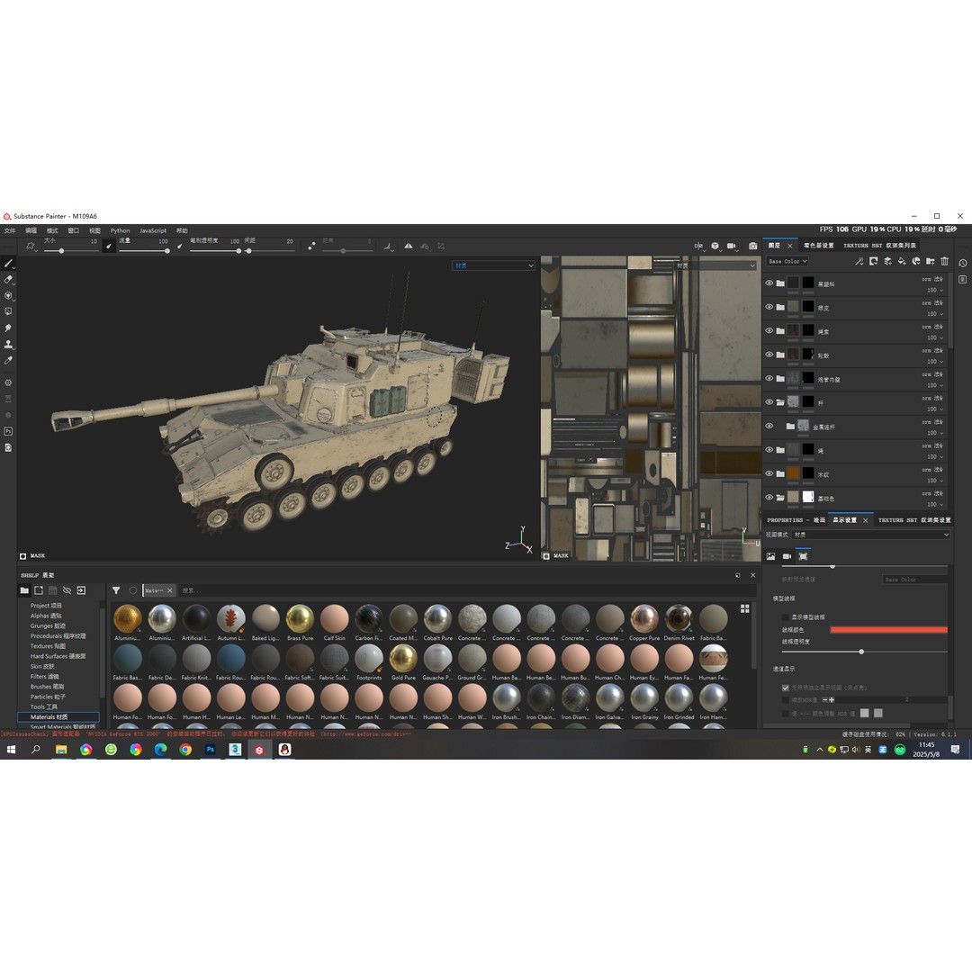Switch to the TEXTURE SET 纹理集列表 tab

coord(879,246)
